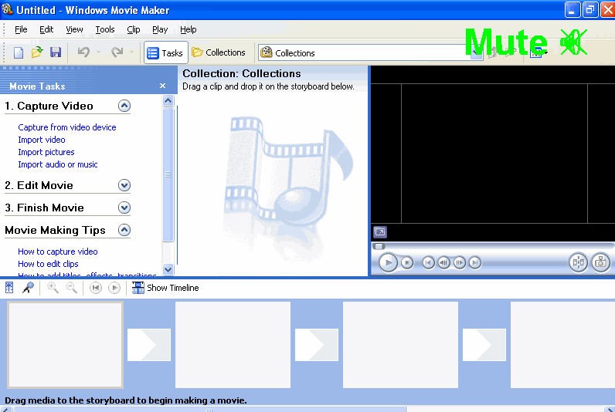Screen dimensions: 615x412
Task: Click the monitor Forward button
Action: pos(474,262)
